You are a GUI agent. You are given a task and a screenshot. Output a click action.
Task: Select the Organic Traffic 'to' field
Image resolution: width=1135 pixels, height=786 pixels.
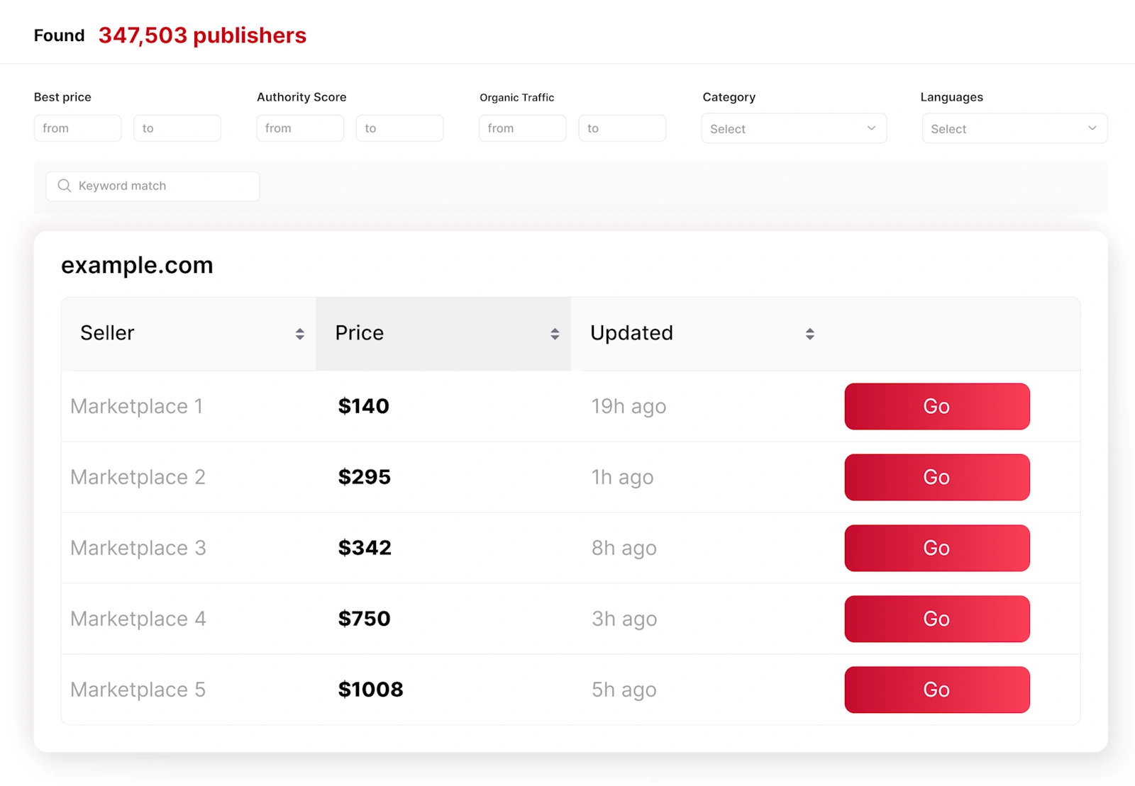(621, 128)
